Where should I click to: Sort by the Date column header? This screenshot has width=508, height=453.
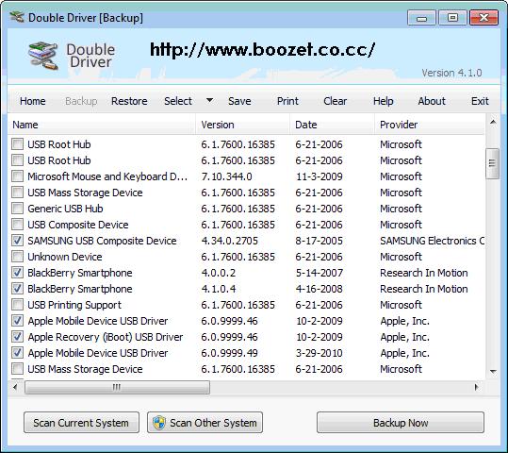(332, 125)
